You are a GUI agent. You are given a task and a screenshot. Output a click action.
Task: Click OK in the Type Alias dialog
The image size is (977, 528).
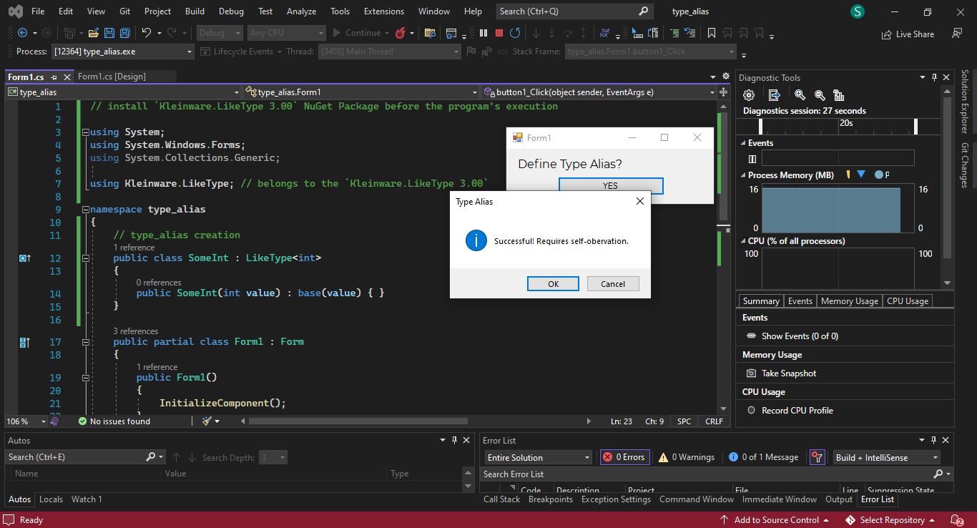(x=553, y=284)
